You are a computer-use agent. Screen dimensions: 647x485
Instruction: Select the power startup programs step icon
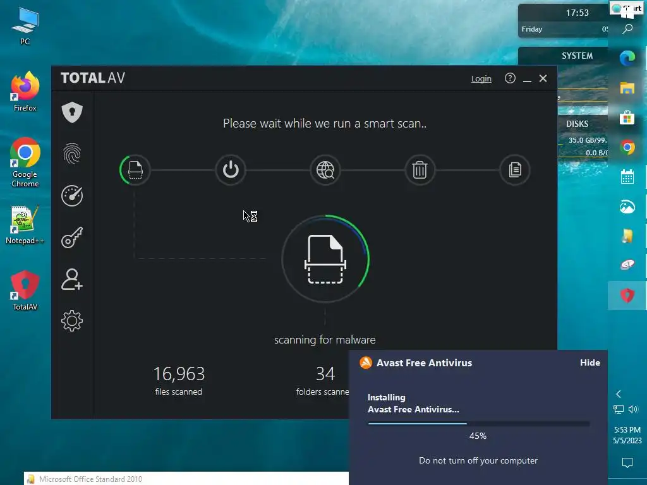click(x=231, y=170)
